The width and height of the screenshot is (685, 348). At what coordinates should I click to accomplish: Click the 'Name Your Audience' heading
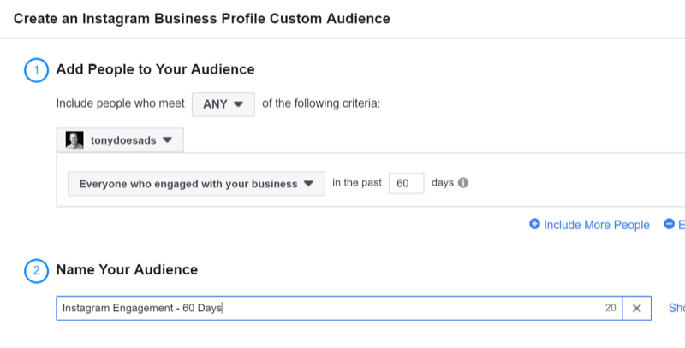tap(127, 270)
